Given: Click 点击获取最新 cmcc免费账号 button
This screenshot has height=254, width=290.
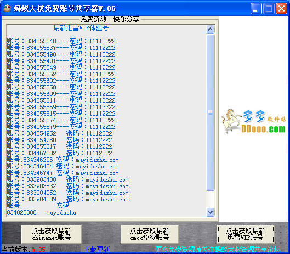Looking at the screenshot, I should 150,234.
